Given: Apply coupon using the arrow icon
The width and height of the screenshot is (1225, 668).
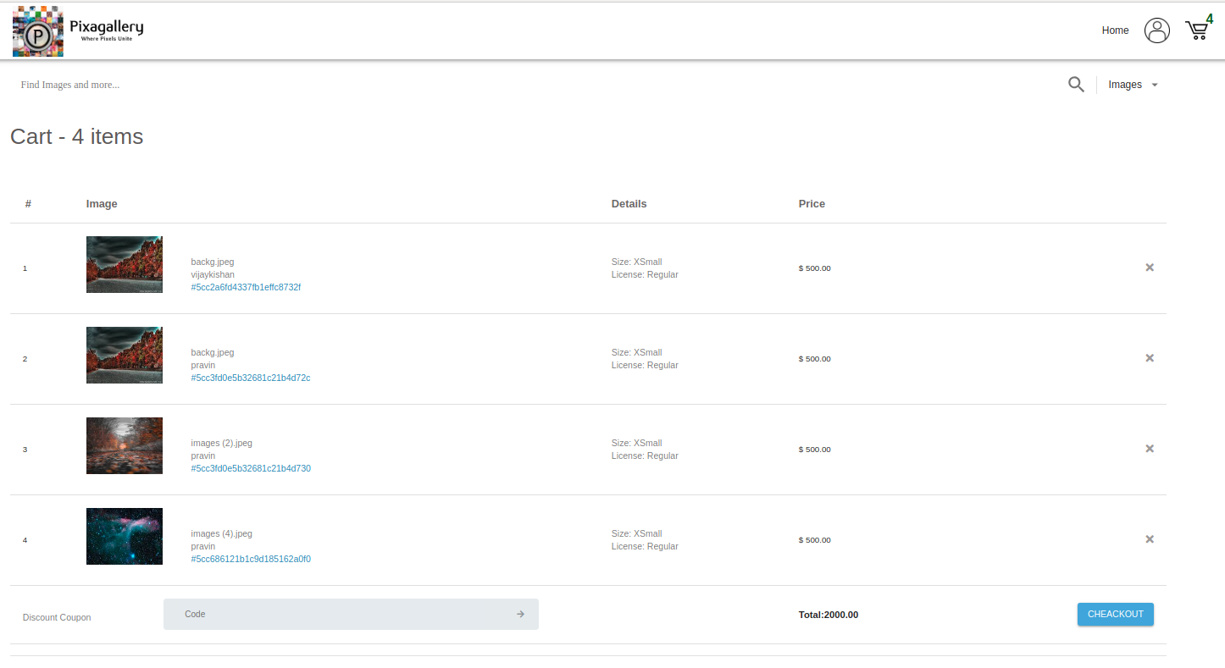Looking at the screenshot, I should (520, 615).
